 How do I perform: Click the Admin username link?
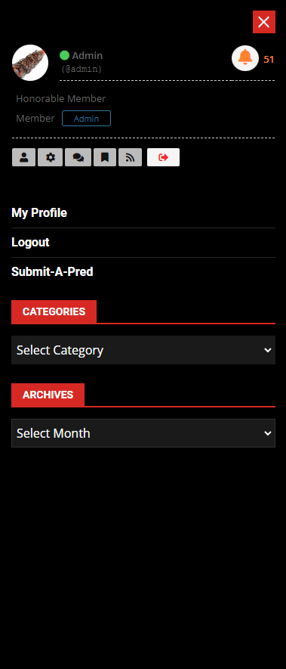[87, 55]
